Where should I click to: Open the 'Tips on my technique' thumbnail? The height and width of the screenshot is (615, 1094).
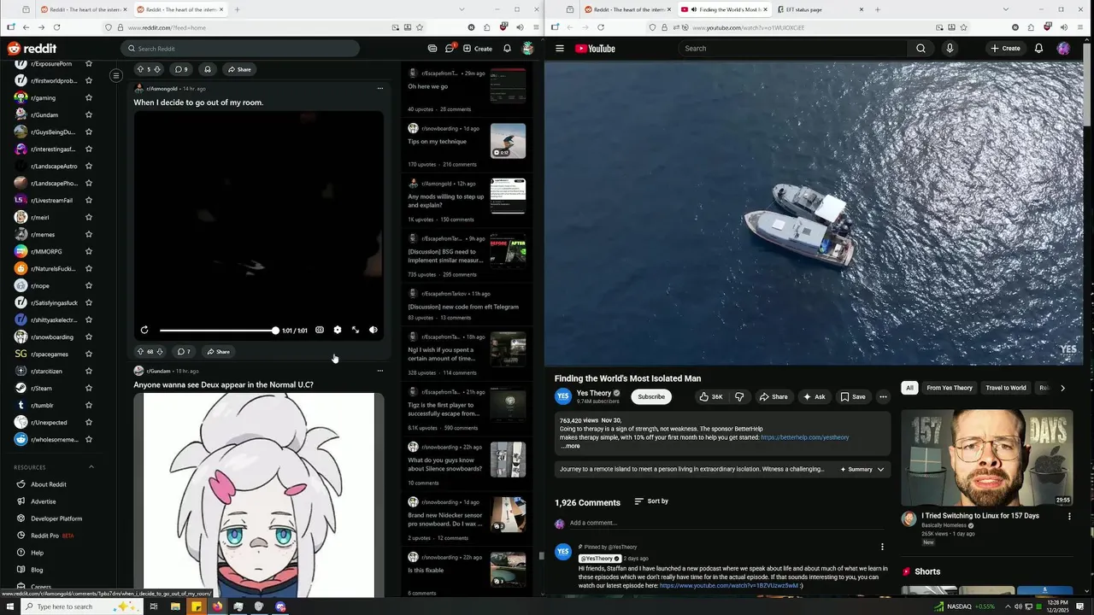pyautogui.click(x=508, y=141)
